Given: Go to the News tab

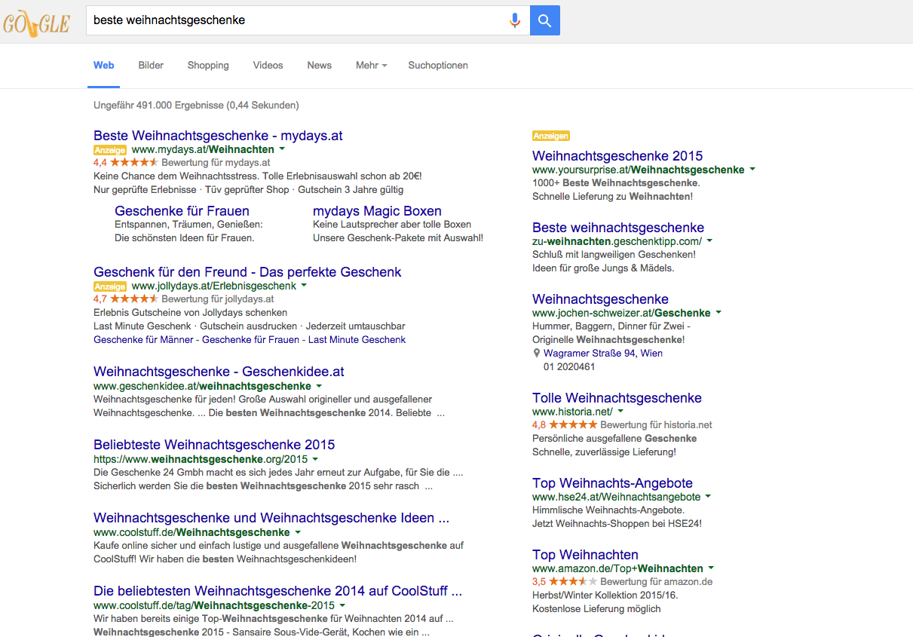Looking at the screenshot, I should (319, 66).
